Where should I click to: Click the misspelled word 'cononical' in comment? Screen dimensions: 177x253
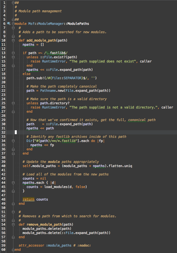137,120
